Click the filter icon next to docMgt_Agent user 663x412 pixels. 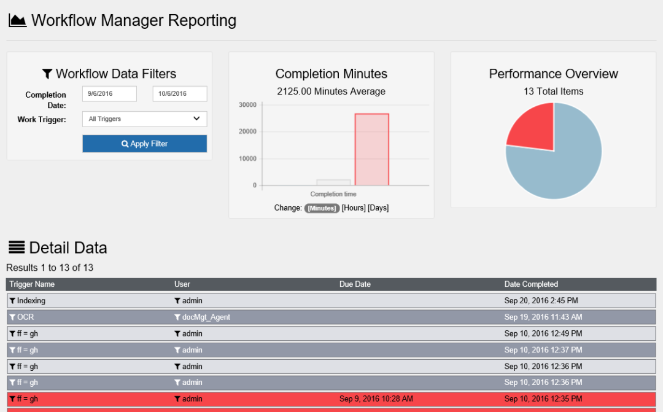(178, 317)
